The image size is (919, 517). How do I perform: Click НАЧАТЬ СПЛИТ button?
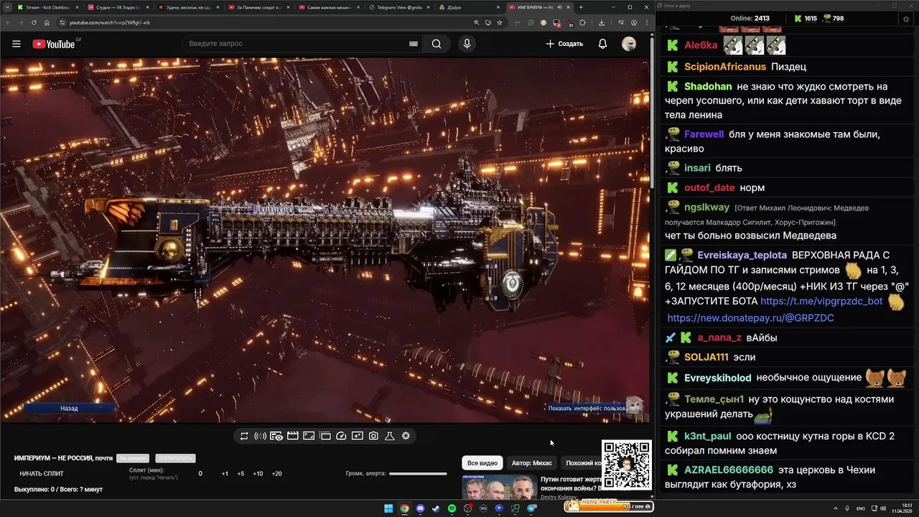click(x=42, y=474)
